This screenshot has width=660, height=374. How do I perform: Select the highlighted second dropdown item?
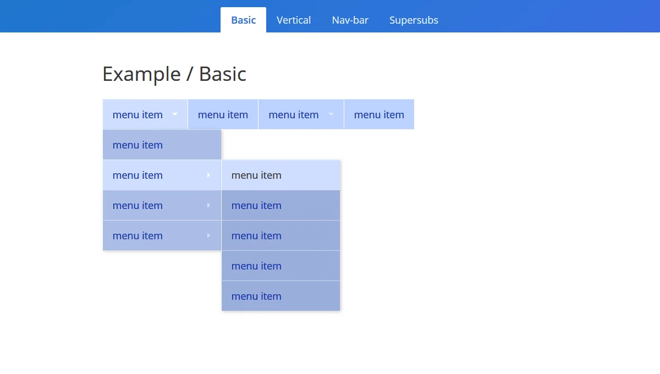137,175
